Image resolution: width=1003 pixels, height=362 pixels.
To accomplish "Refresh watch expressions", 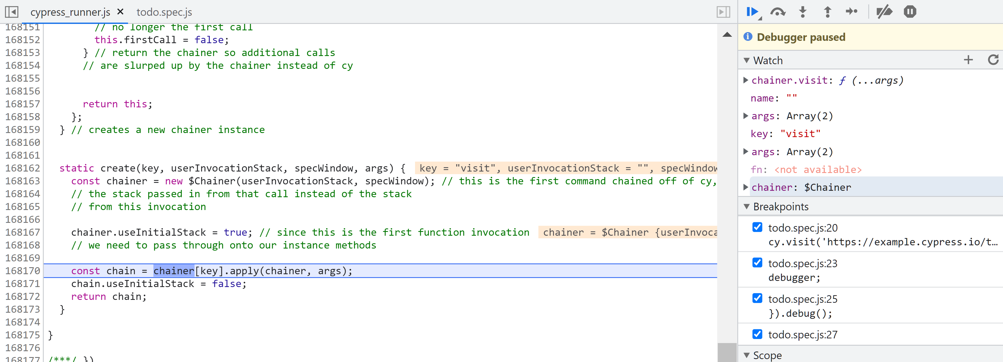I will coord(993,60).
